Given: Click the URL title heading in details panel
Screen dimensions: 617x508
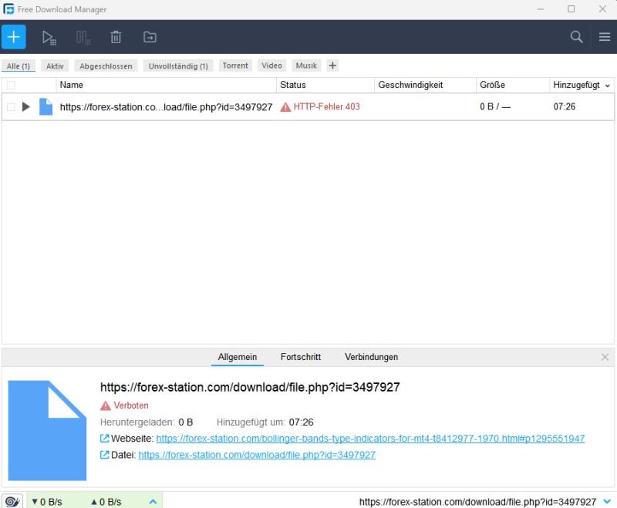Looking at the screenshot, I should pyautogui.click(x=250, y=387).
